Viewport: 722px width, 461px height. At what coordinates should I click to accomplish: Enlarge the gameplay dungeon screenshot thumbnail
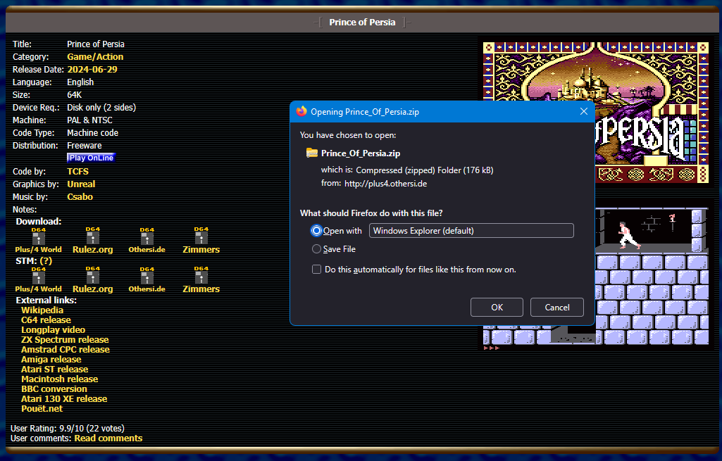[596, 277]
